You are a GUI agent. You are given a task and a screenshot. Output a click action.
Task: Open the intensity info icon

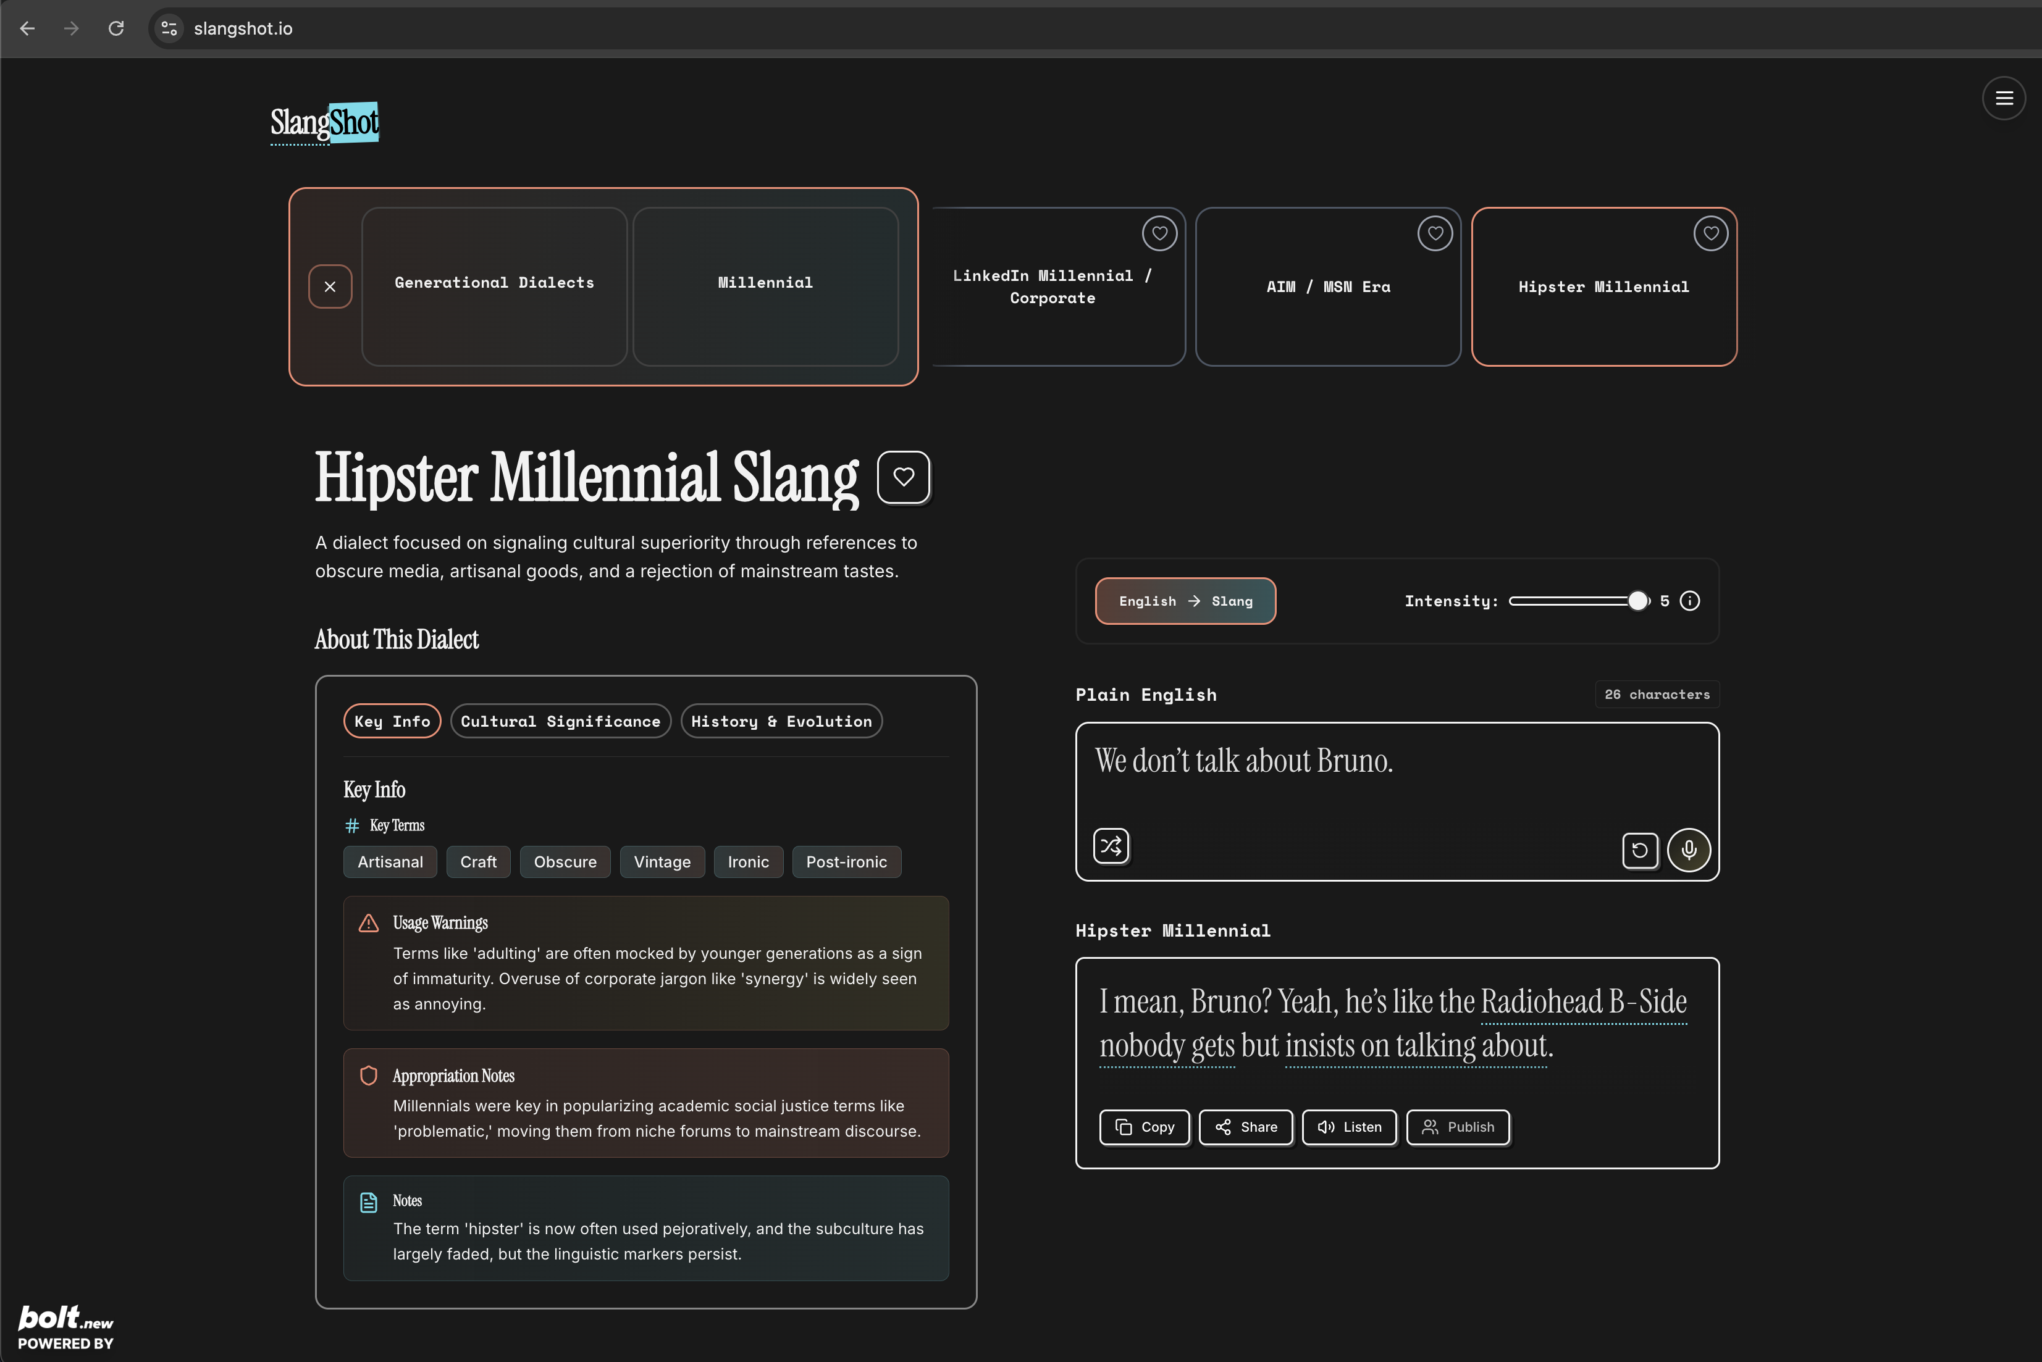coord(1690,601)
